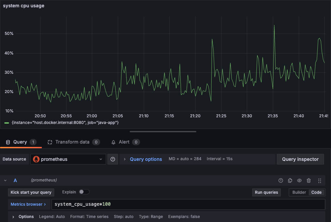Hide query A with the eye icon
Screen dimensions: 331x222
(299, 180)
